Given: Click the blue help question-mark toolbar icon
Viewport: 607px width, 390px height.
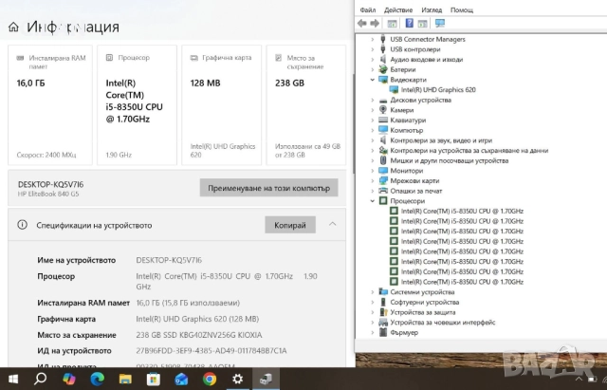Looking at the screenshot, I should (409, 23).
